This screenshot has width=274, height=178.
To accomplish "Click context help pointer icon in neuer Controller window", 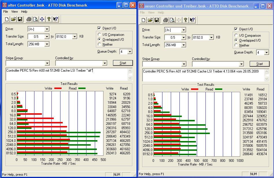I will [192, 20].
